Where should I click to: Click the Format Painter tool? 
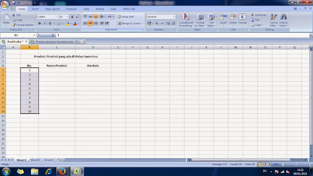[23, 25]
